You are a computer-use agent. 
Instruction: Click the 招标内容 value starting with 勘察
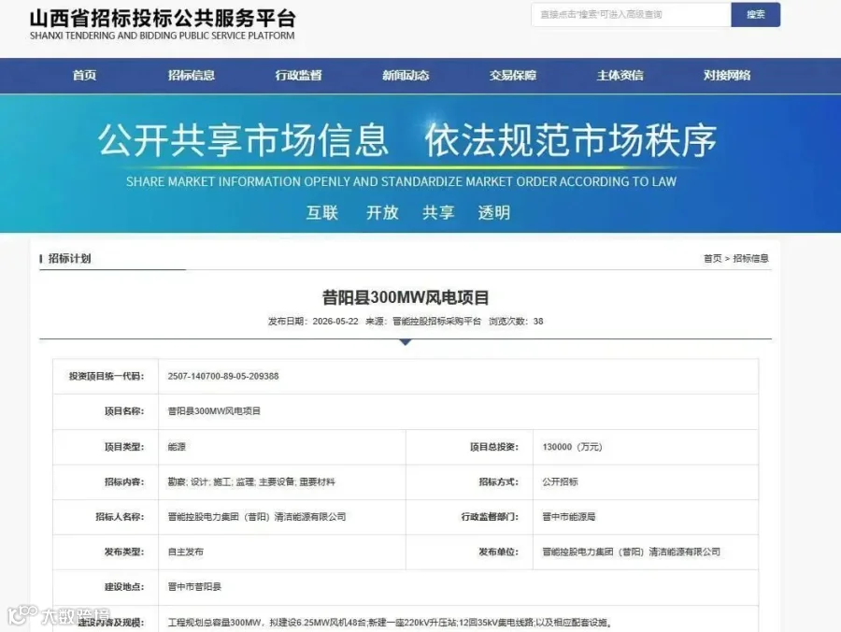(x=251, y=481)
